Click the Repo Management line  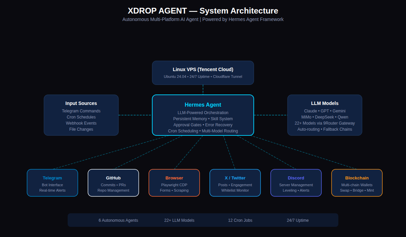tap(113, 190)
